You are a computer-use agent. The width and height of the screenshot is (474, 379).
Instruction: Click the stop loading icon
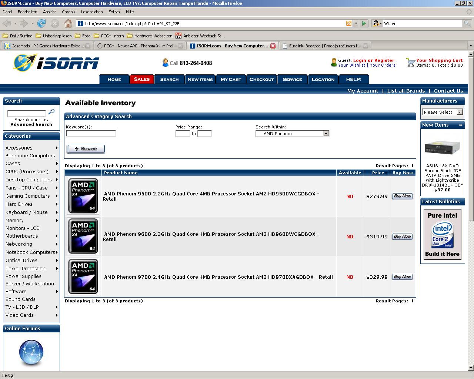(x=55, y=23)
